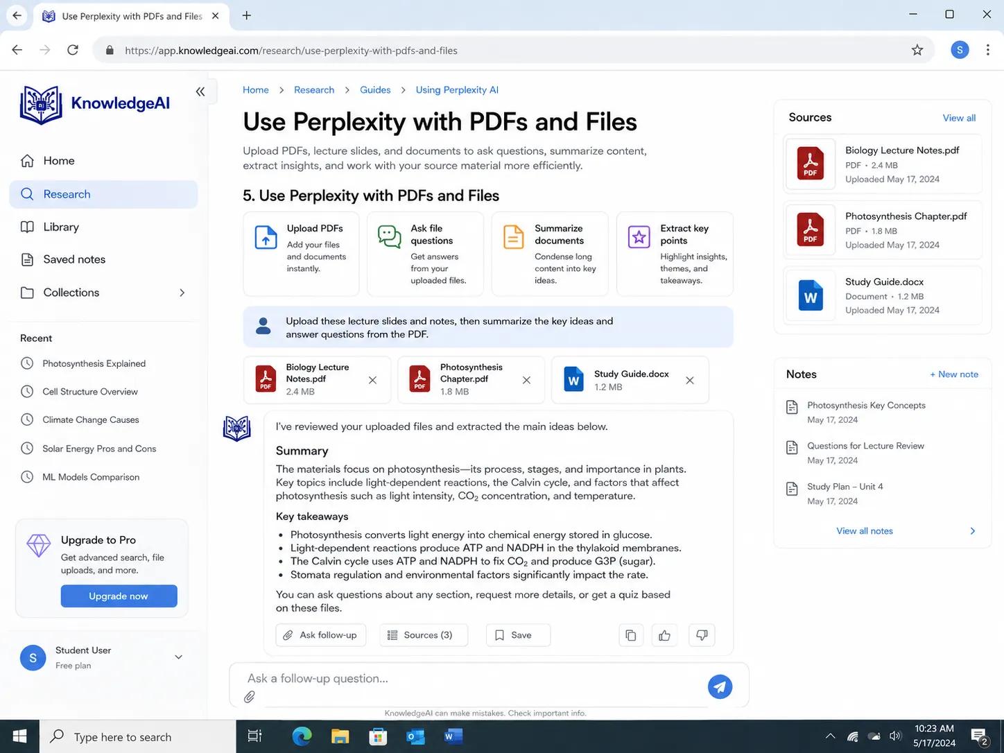Screen dimensions: 1004x753
Task: Click the browser profile avatar S
Action: [x=960, y=50]
